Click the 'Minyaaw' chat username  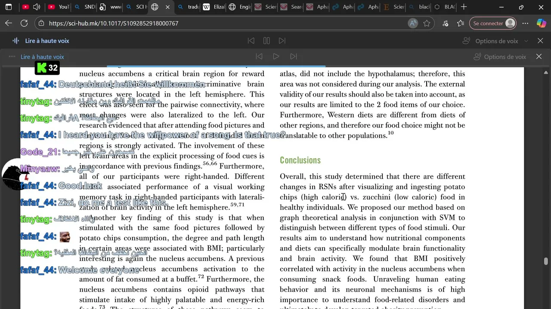coord(39,169)
